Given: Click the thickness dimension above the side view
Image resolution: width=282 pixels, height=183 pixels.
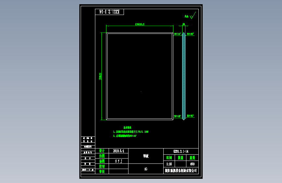Looking at the screenshot, I should pos(184,24).
